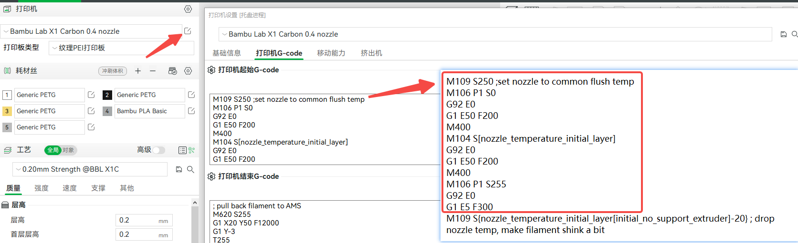Click the gear icon beside 打印机起始G-code
Screen dimensions: 798x243
pyautogui.click(x=211, y=70)
